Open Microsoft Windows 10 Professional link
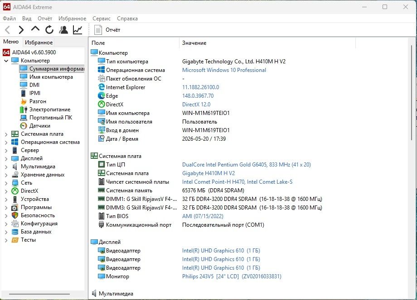Image resolution: width=417 pixels, height=300 pixels. (224, 70)
